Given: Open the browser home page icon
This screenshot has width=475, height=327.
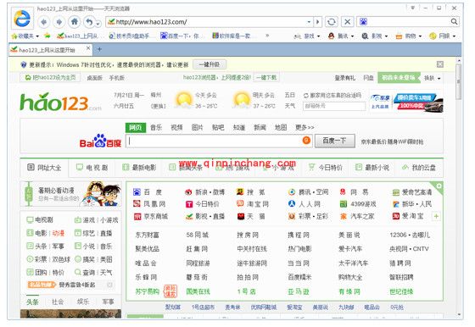Looking at the screenshot, I should click(75, 21).
